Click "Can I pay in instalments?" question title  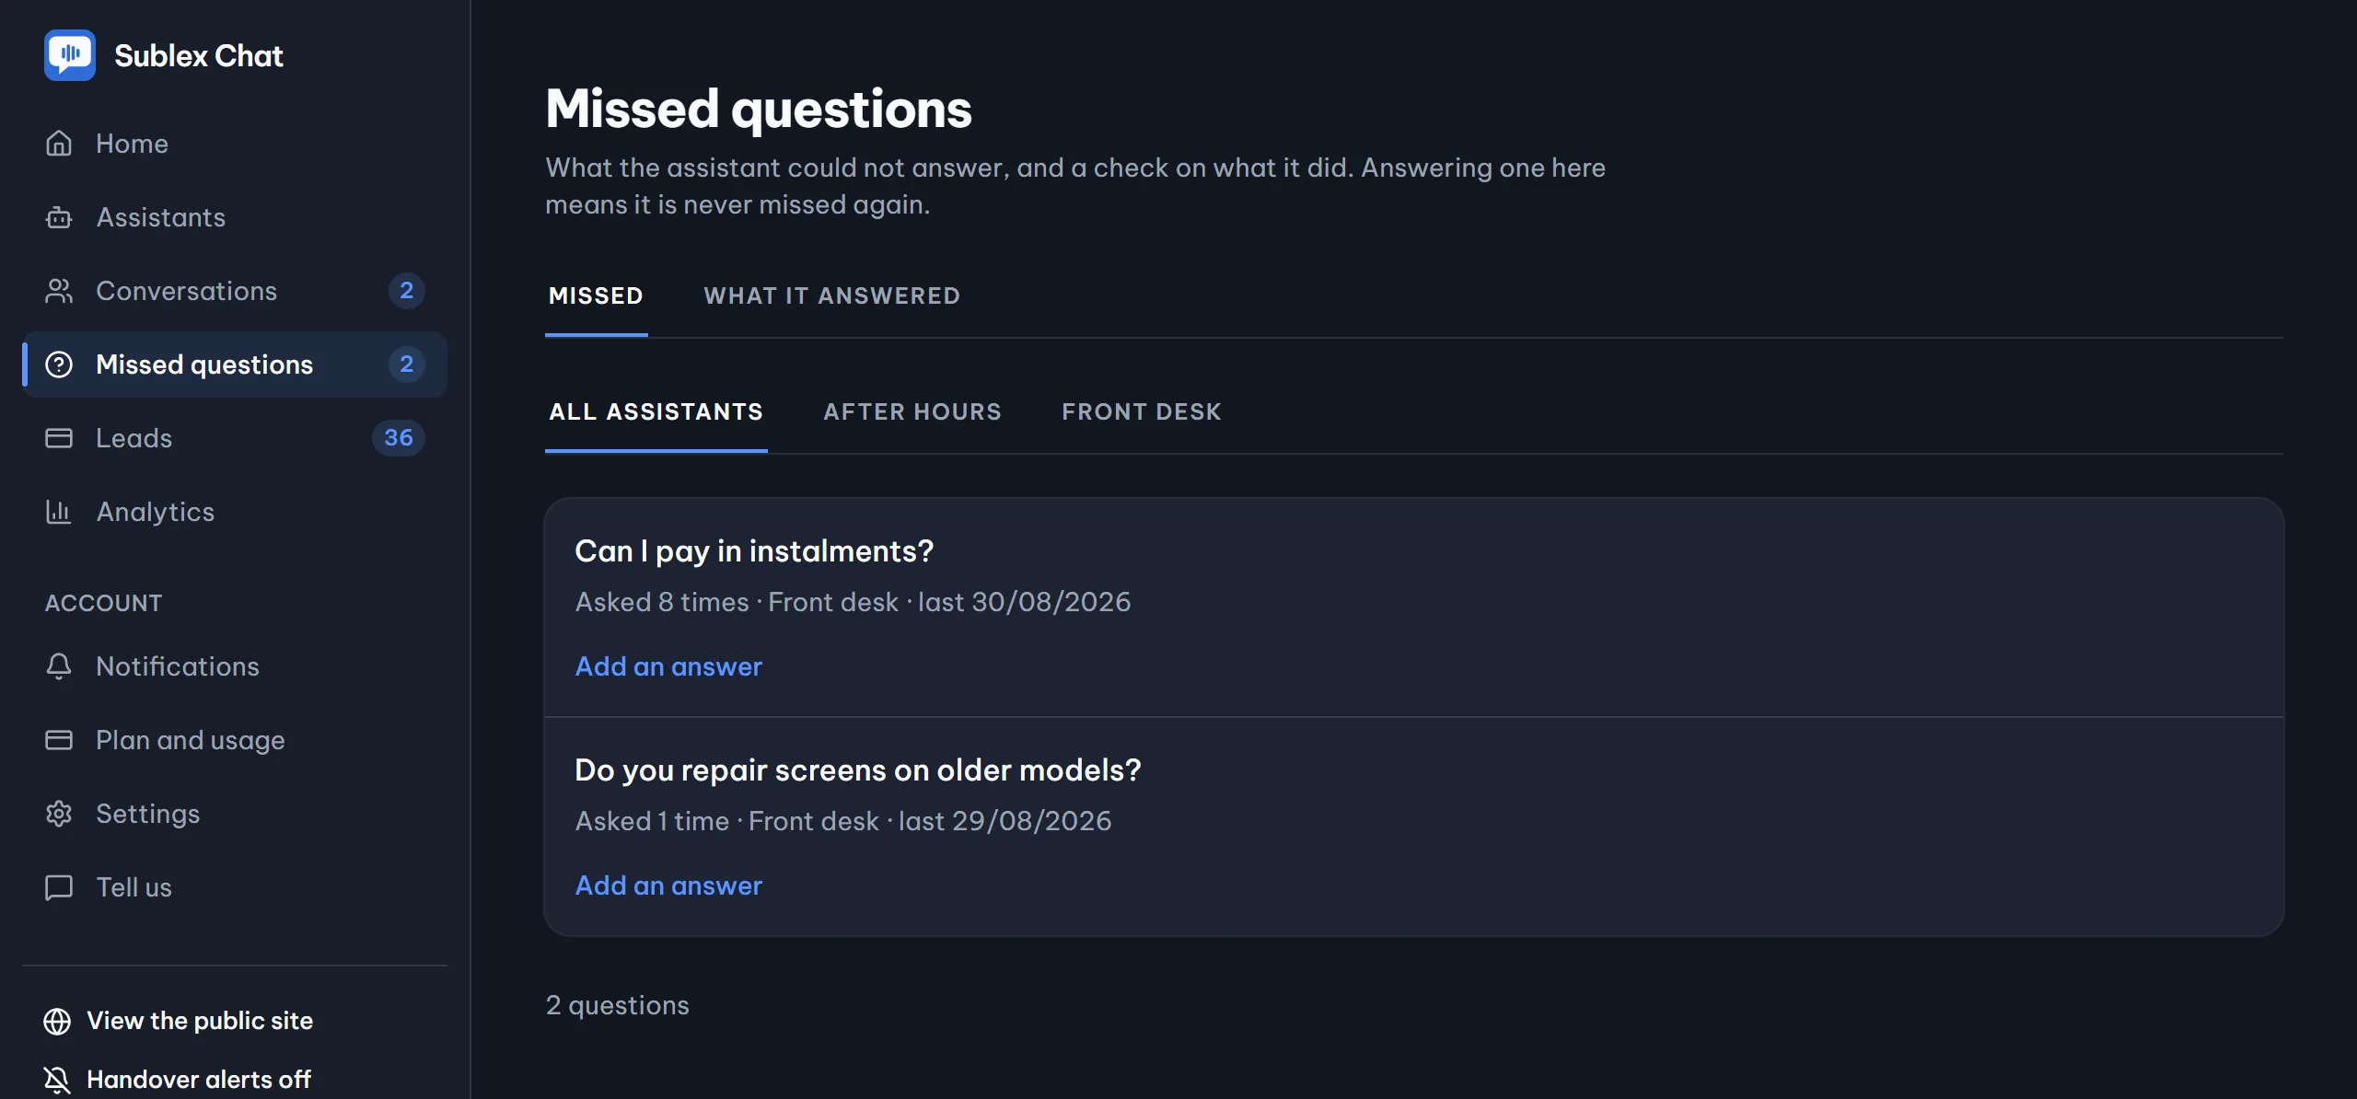click(x=754, y=551)
